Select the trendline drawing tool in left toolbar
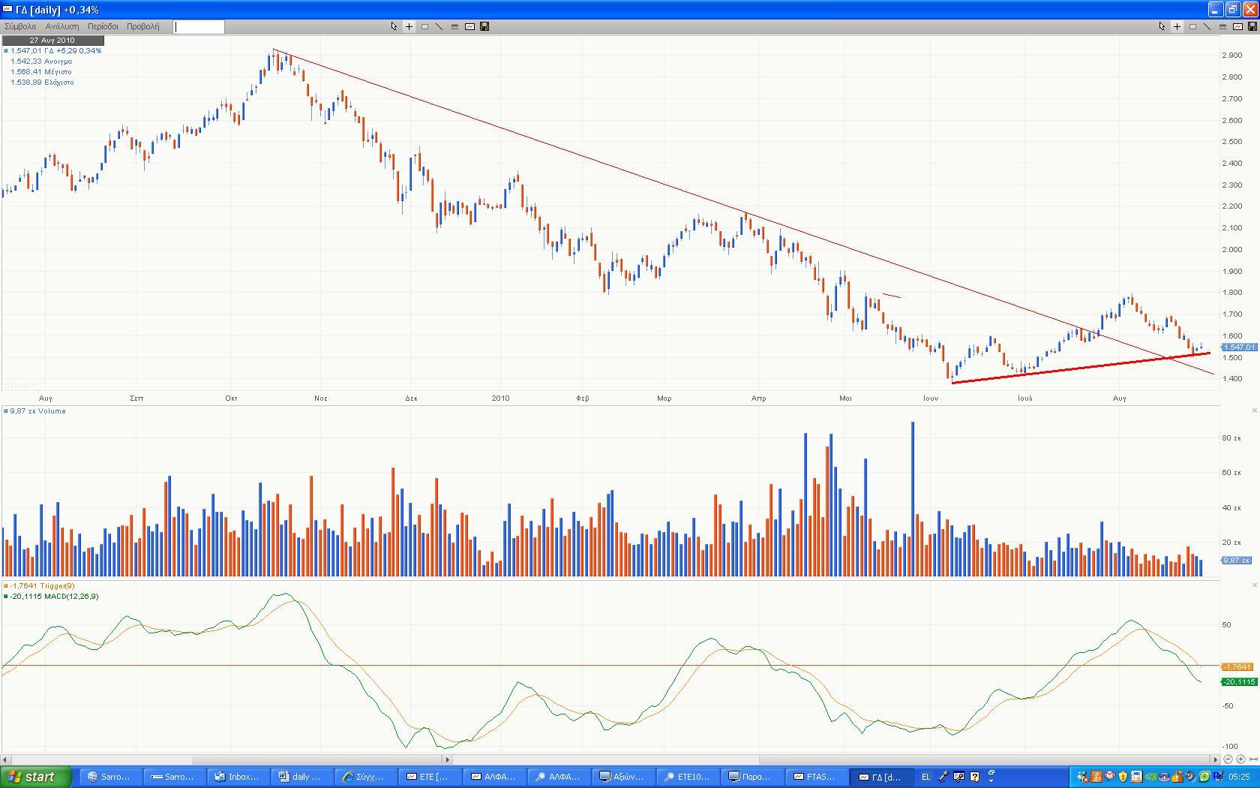The height and width of the screenshot is (788, 1260). 439,26
